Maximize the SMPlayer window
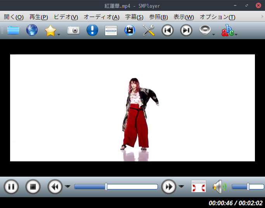Image resolution: width=265 pixels, height=208 pixels. [247, 5]
